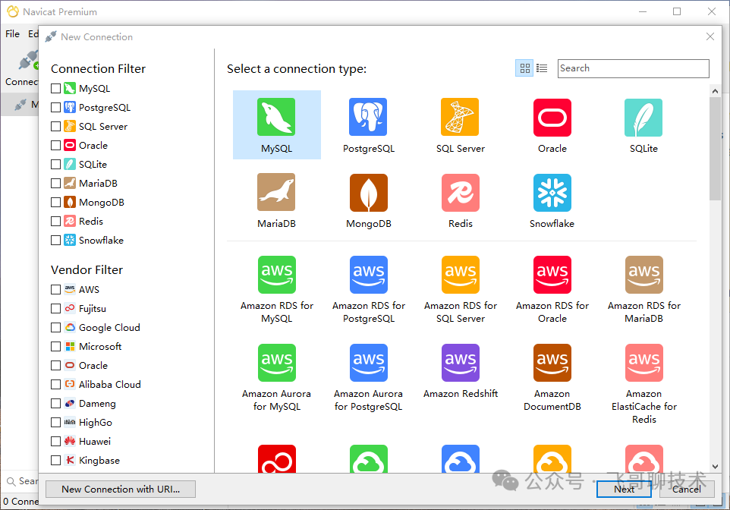Select the MySQL connection type icon

(276, 117)
